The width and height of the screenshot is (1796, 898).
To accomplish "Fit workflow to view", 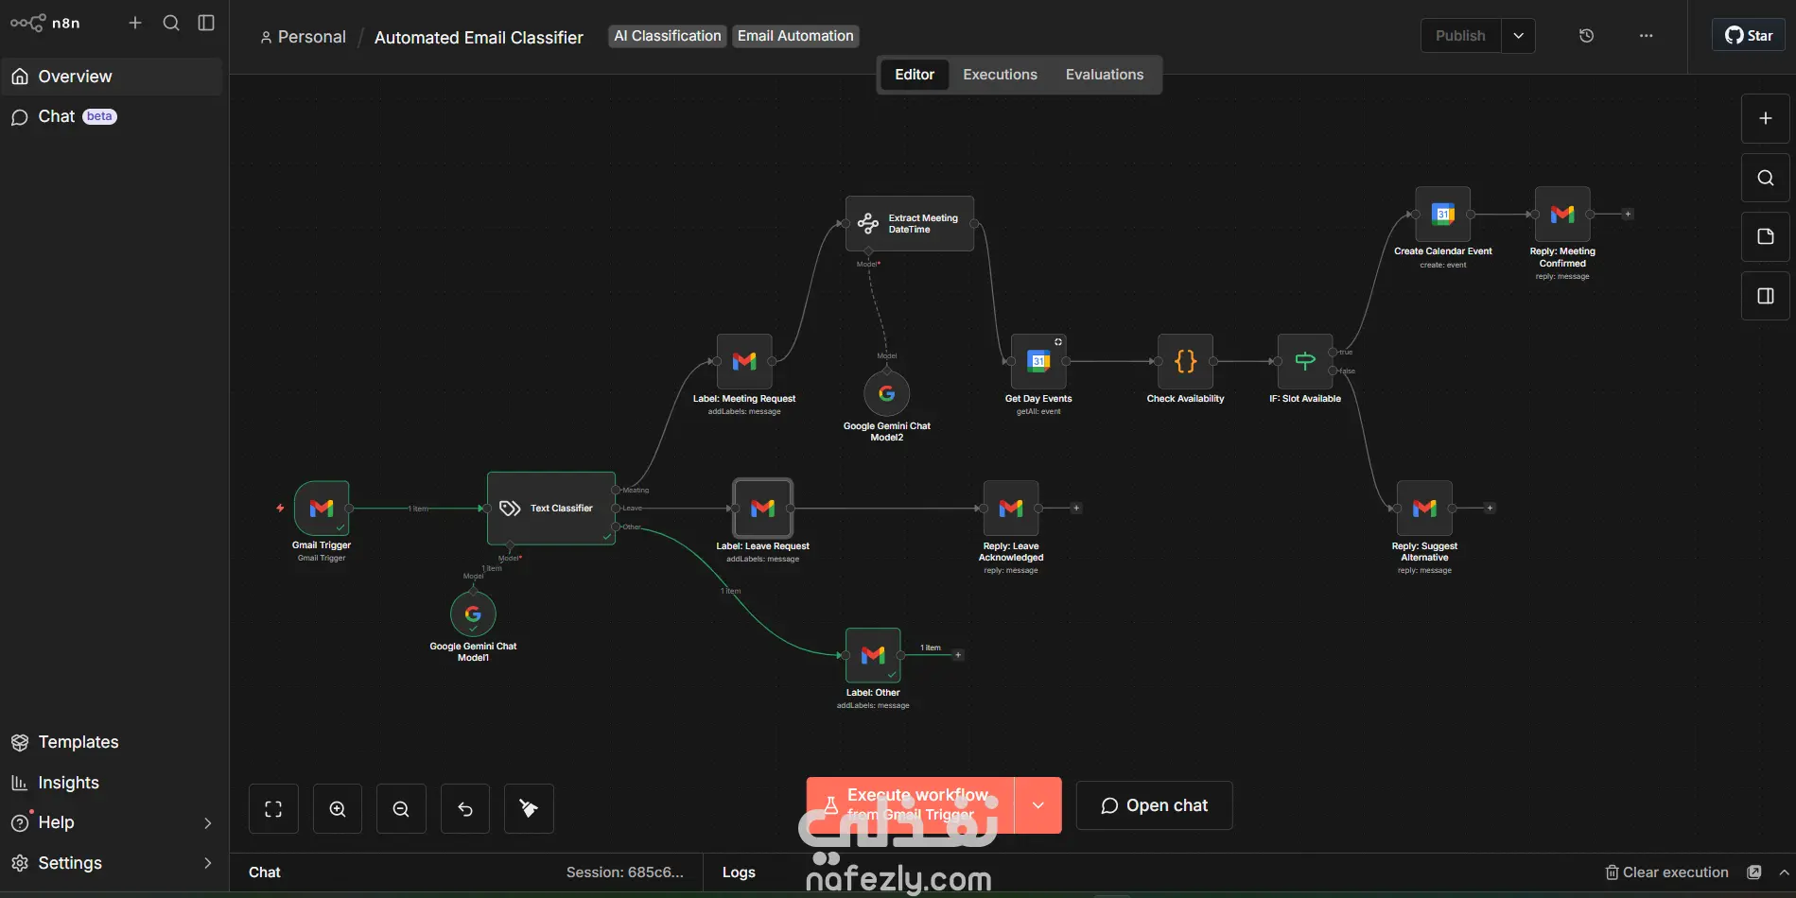I will coord(273,809).
